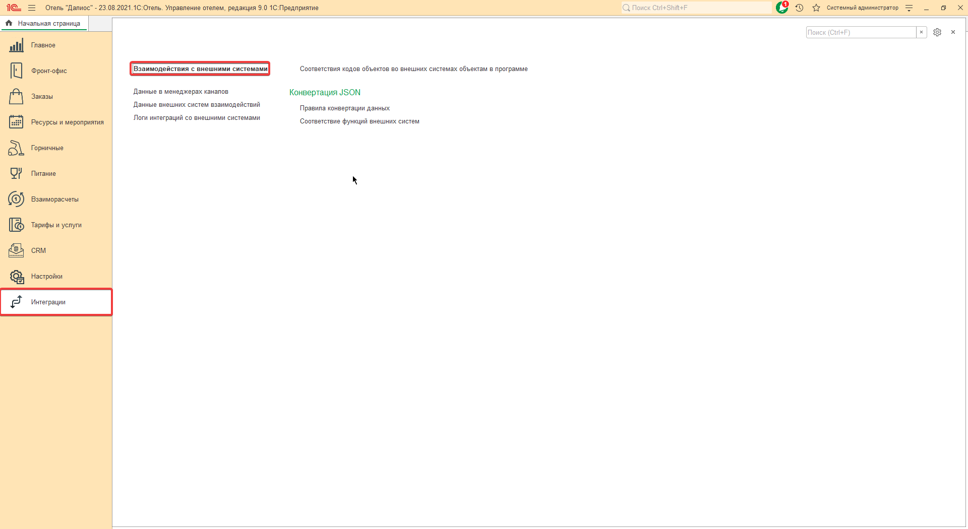Restore the application window size
This screenshot has width=968, height=529.
pyautogui.click(x=943, y=8)
